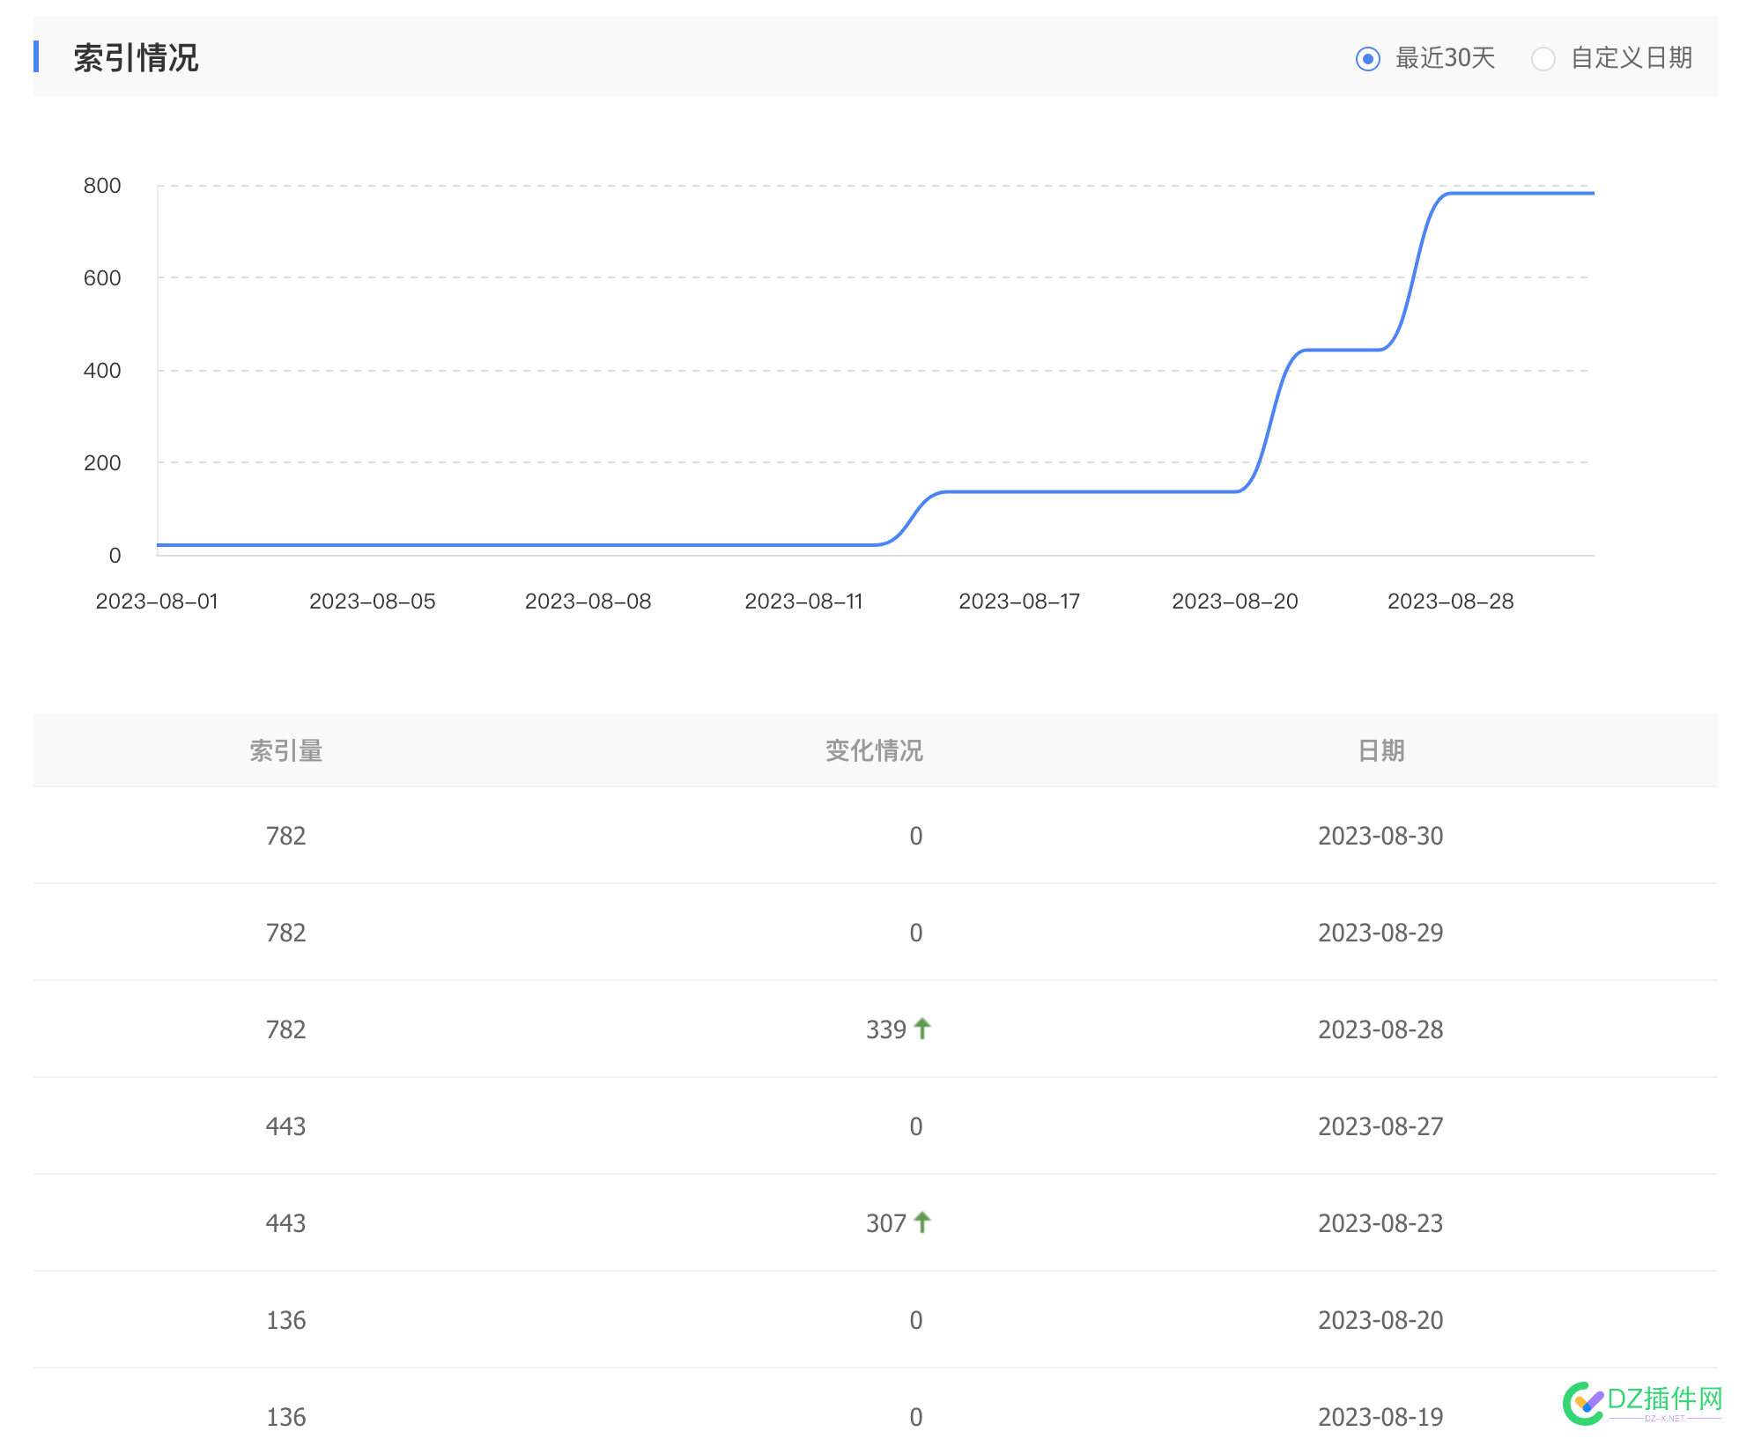Click change value 0 in 2023-08-27 row
The height and width of the screenshot is (1439, 1739).
point(916,1126)
